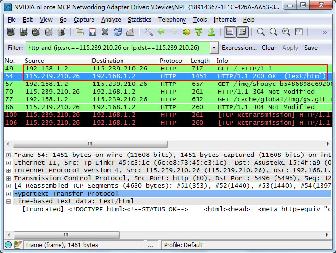Find a packet magnifier icon

pyautogui.click(x=149, y=32)
